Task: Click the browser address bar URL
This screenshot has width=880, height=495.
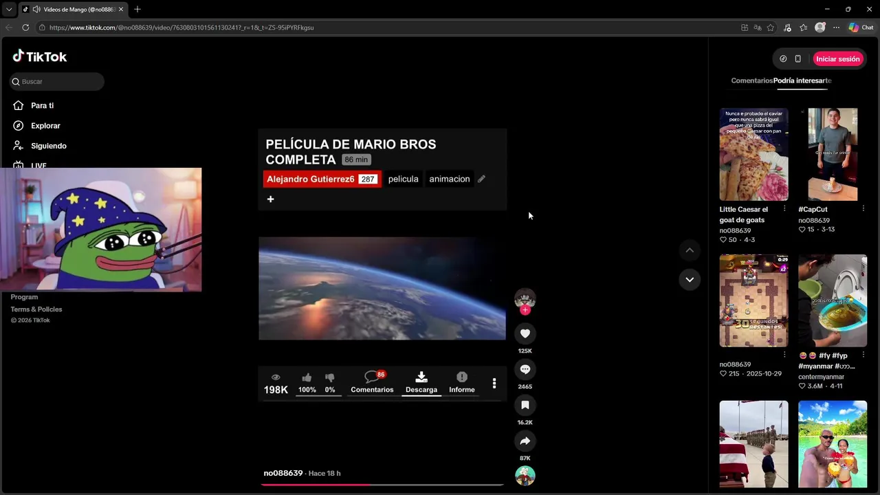Action: coord(181,27)
